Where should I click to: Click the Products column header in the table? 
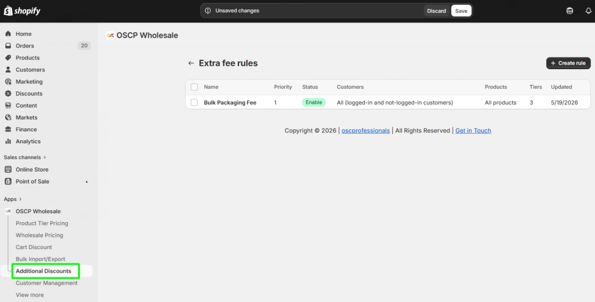[x=496, y=87]
